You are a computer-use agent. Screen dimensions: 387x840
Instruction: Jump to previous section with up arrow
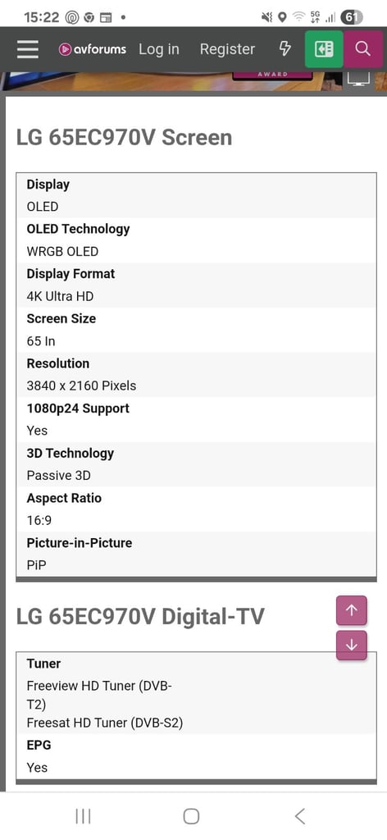[x=352, y=610]
